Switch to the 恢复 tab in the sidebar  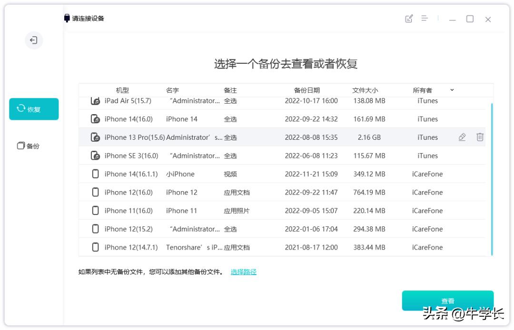33,109
